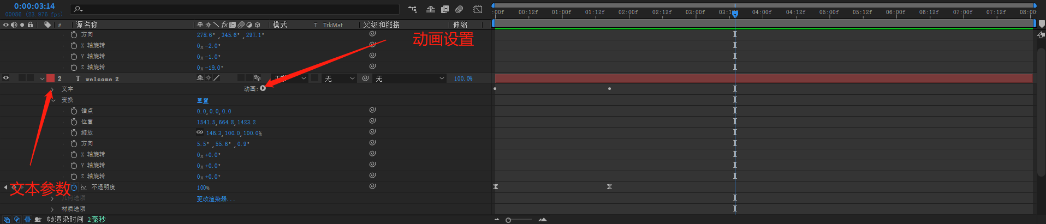Go to previous keyframe arrow on 不透明度
The height and width of the screenshot is (224, 1046).
5,187
